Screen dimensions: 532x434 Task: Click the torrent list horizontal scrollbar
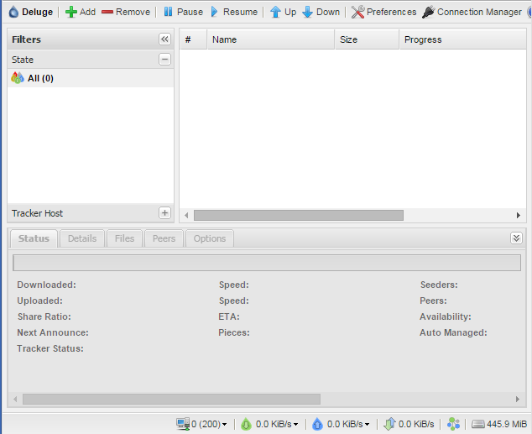pos(298,215)
